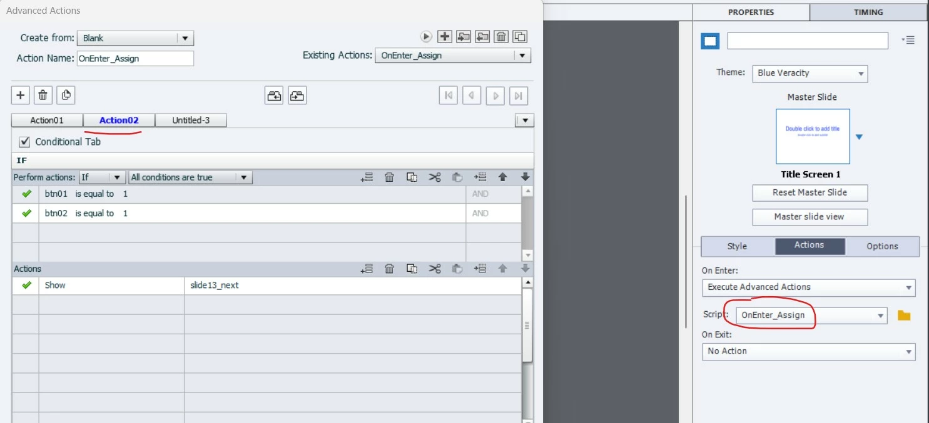This screenshot has height=423, width=929.
Task: Go to next decision tab
Action: click(495, 96)
